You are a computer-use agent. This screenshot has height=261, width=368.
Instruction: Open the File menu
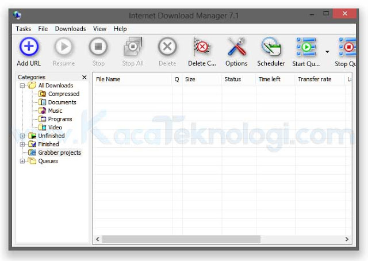coord(43,29)
